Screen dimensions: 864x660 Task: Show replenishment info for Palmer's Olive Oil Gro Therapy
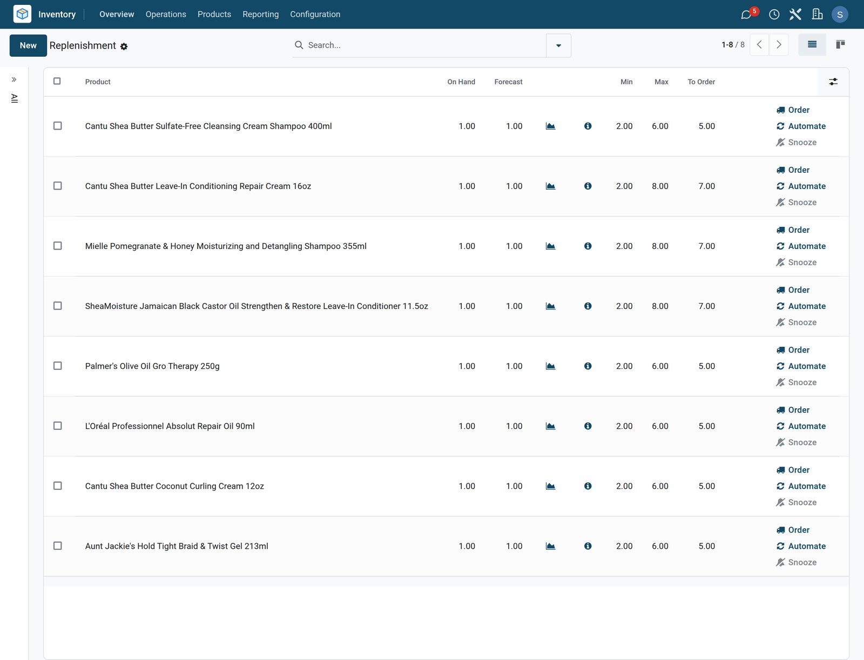tap(588, 366)
